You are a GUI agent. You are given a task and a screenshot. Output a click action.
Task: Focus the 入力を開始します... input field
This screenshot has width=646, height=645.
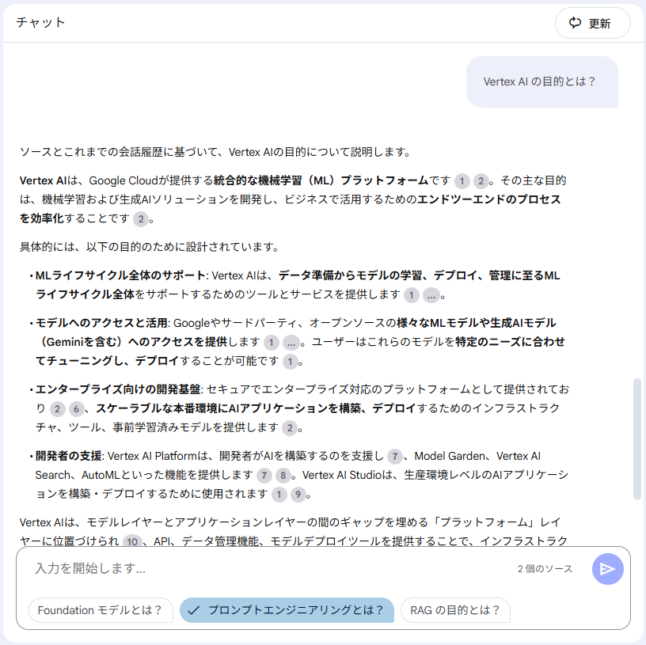coord(264,569)
